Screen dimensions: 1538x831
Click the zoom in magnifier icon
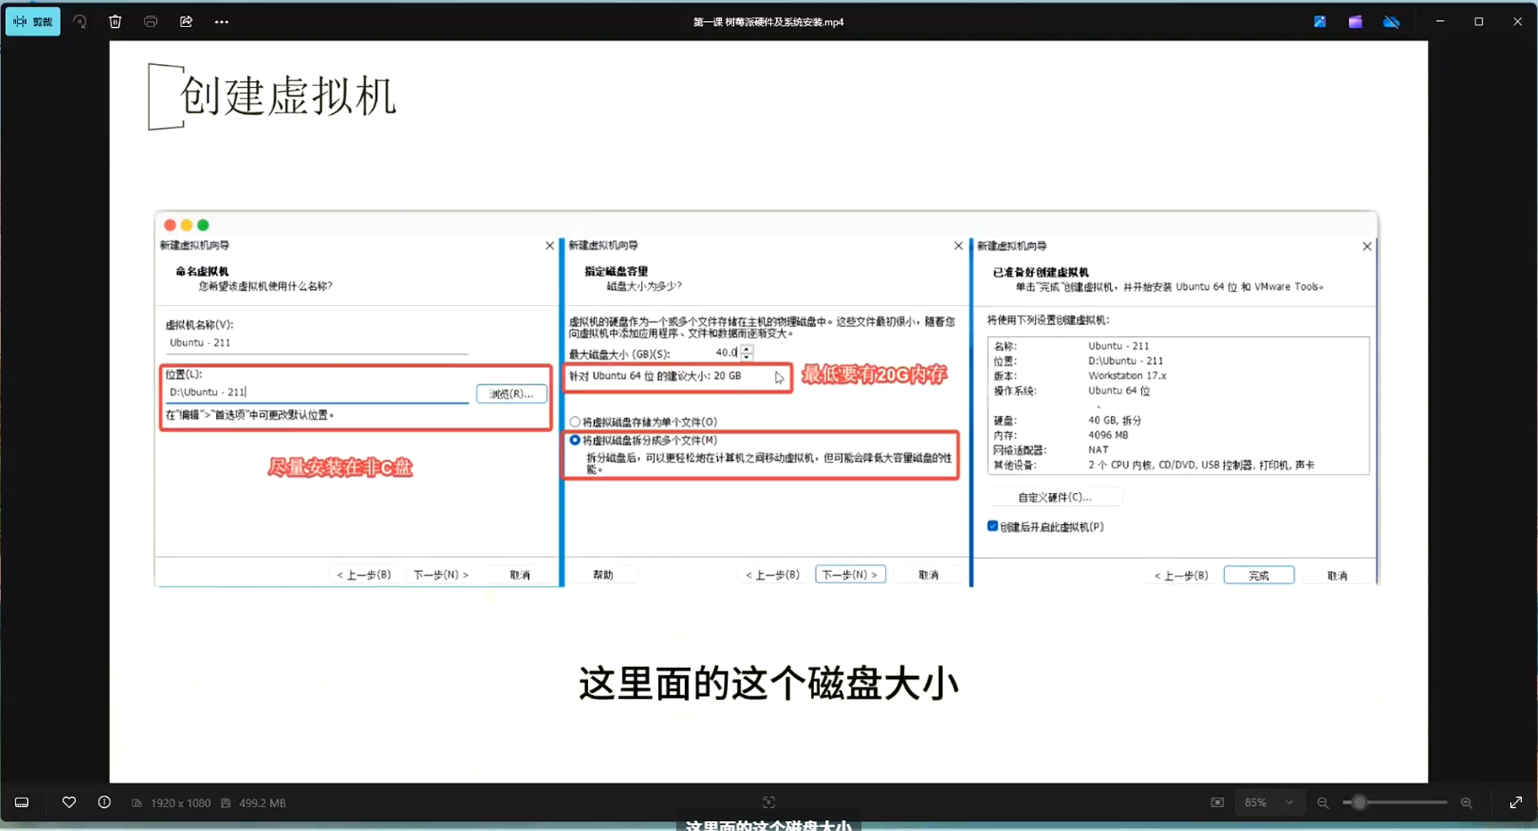tap(1467, 802)
